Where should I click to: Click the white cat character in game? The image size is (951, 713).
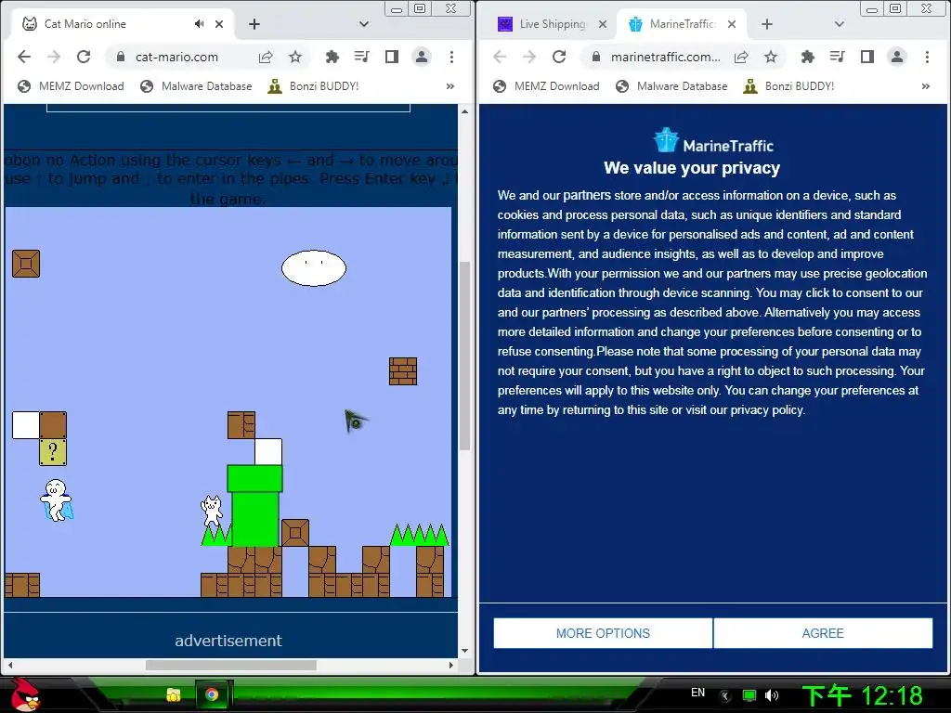[212, 511]
